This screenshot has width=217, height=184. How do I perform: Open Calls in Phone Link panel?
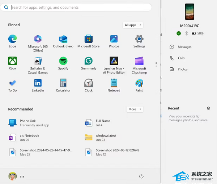coord(181,58)
